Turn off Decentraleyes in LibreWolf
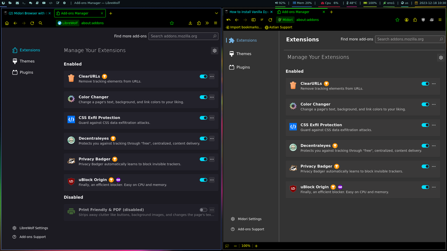This screenshot has width=447, height=251. 203,138
